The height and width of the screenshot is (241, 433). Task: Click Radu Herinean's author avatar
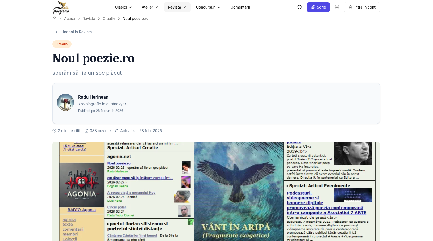click(x=65, y=102)
